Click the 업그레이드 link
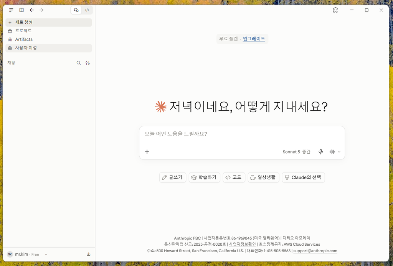This screenshot has width=393, height=266. [254, 39]
